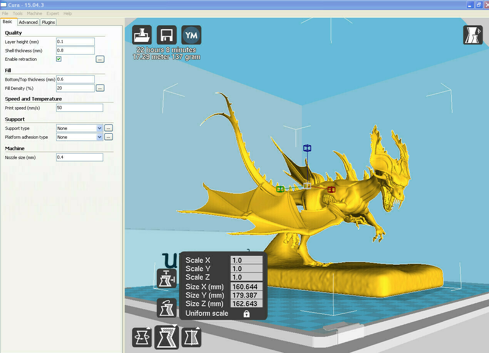Click the Bottom/Top thickness input field
Screen dimensions: 489x353
click(x=75, y=80)
